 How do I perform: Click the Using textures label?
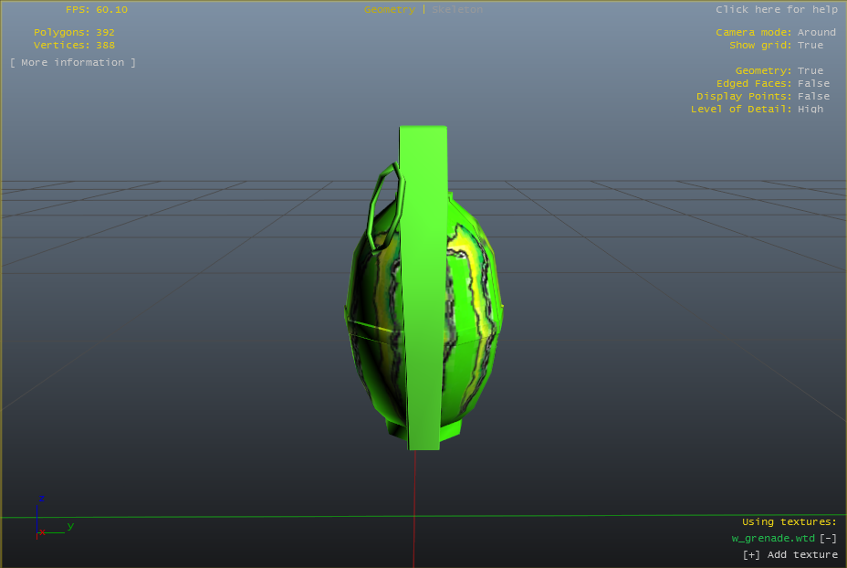789,522
